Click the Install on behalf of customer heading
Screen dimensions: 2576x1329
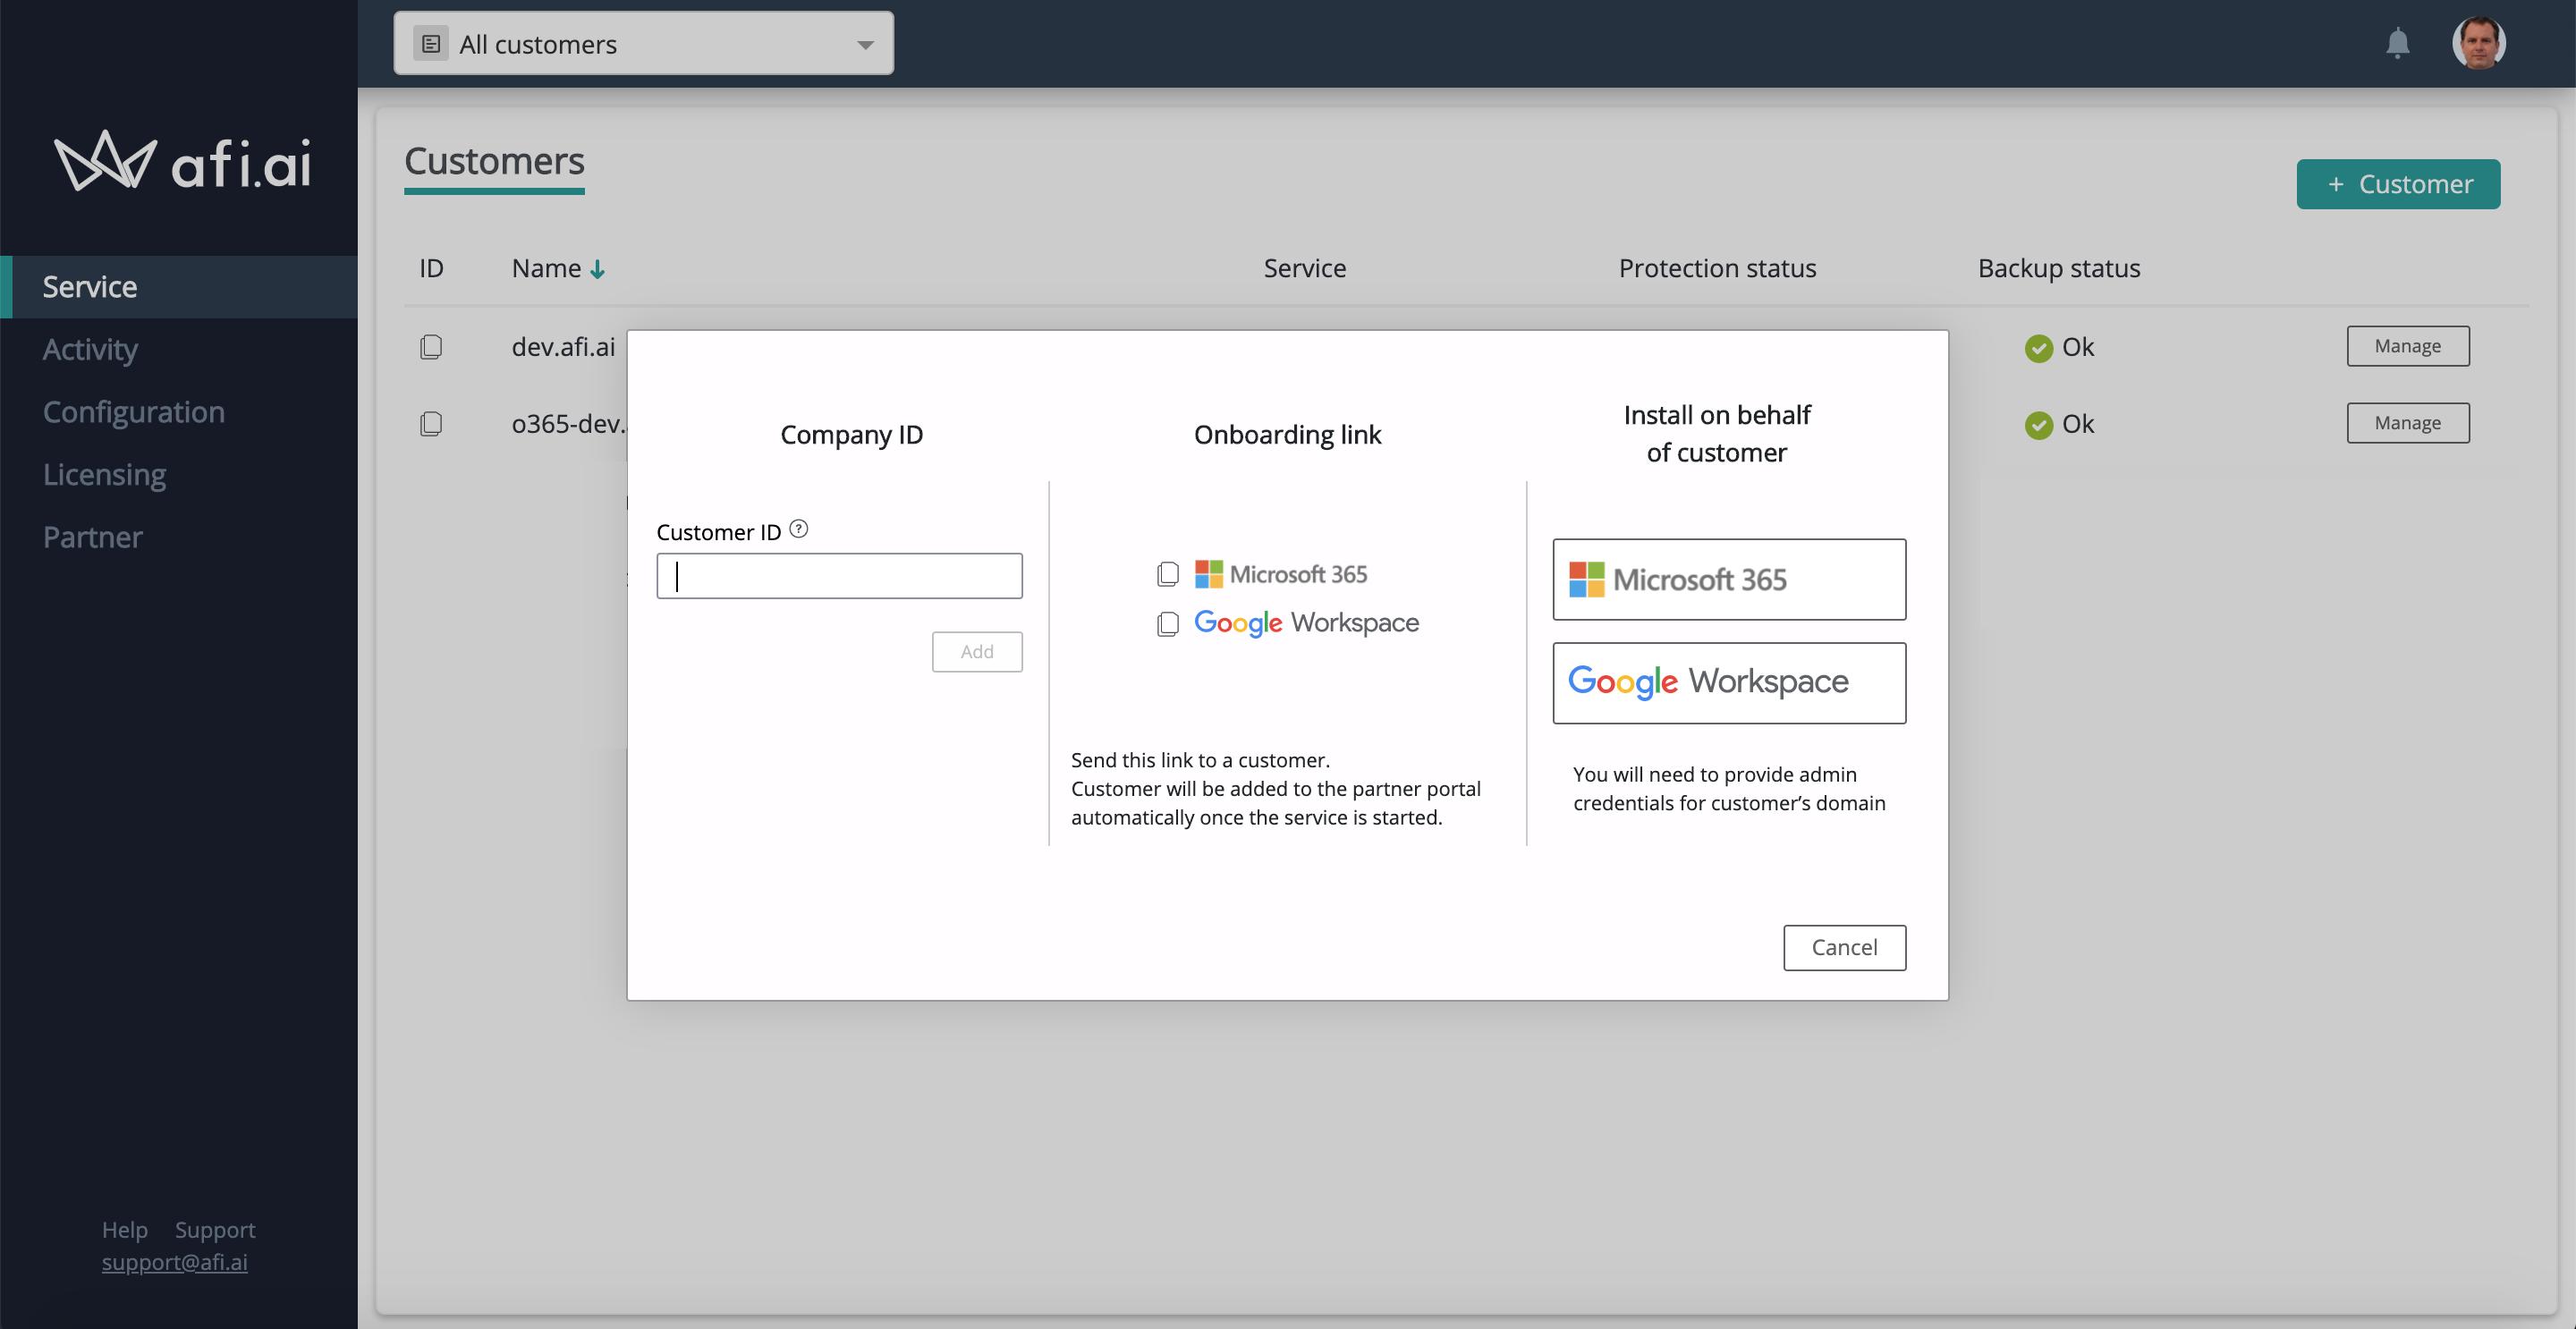(x=1716, y=434)
